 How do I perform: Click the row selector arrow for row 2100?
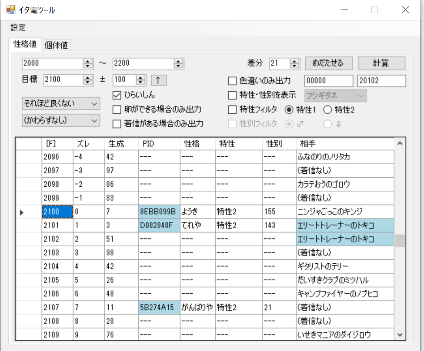(22, 212)
